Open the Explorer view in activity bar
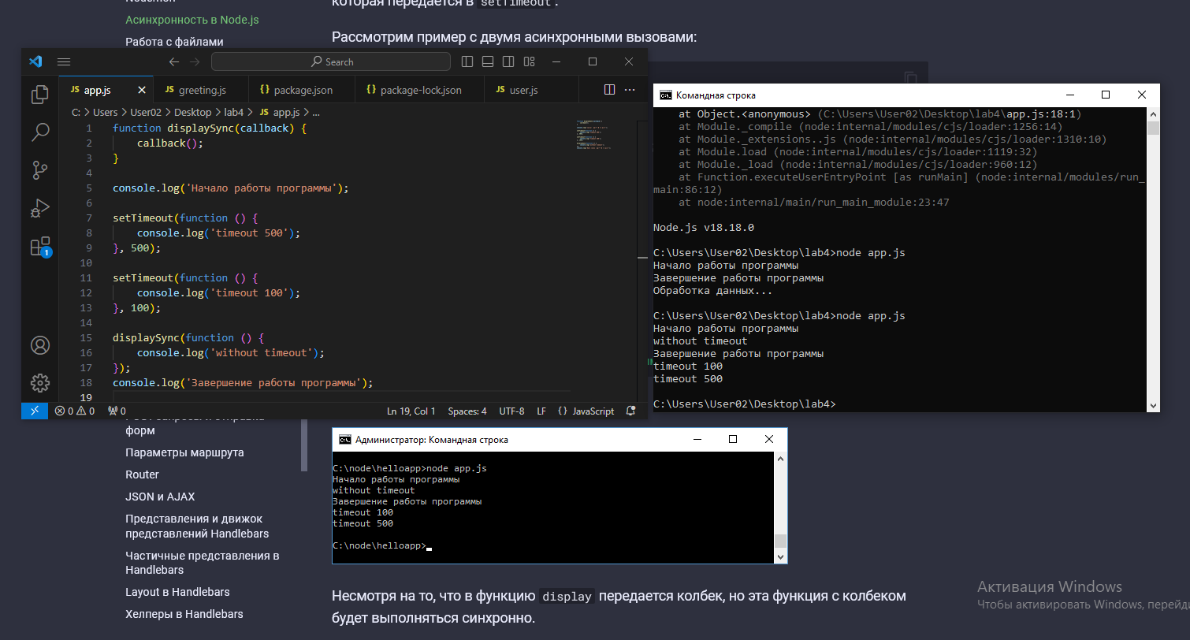This screenshot has height=640, width=1190. 39,95
